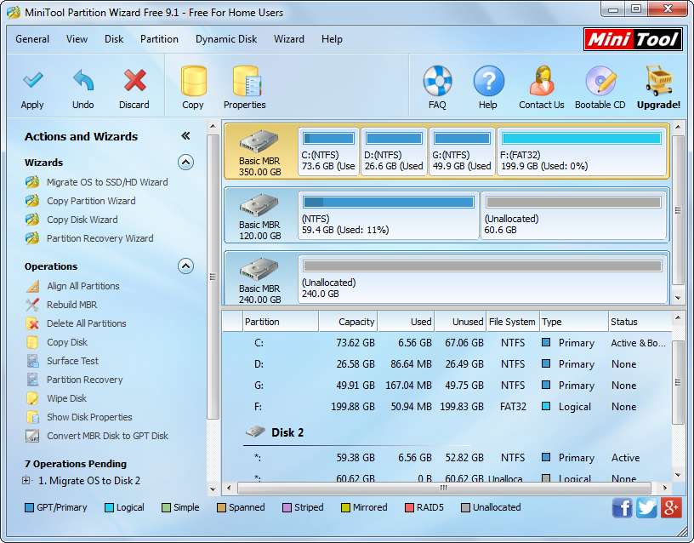Open the Twitter share icon
Image resolution: width=694 pixels, height=543 pixels.
tap(646, 507)
